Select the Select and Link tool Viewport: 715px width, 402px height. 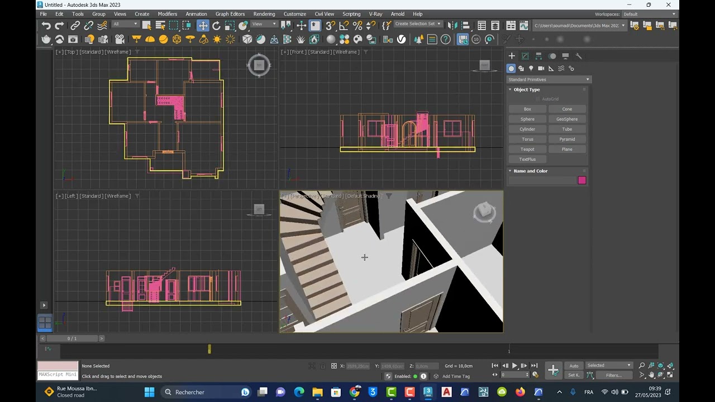pyautogui.click(x=75, y=26)
